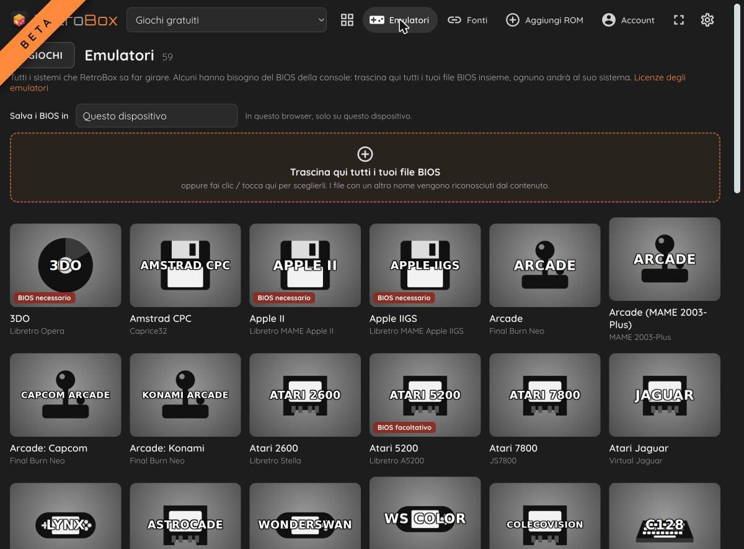The image size is (744, 549).
Task: Select Arcade Final Burn Neo tile
Action: [x=545, y=266]
